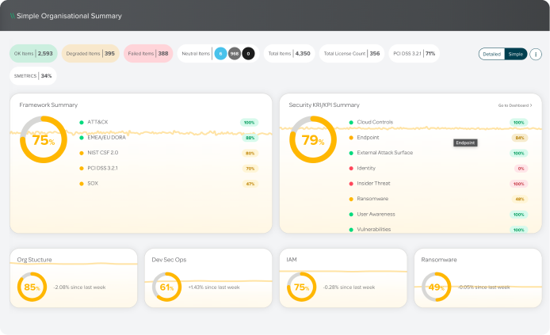
Task: Click '-2.08% since last week' text
Action: (x=79, y=287)
